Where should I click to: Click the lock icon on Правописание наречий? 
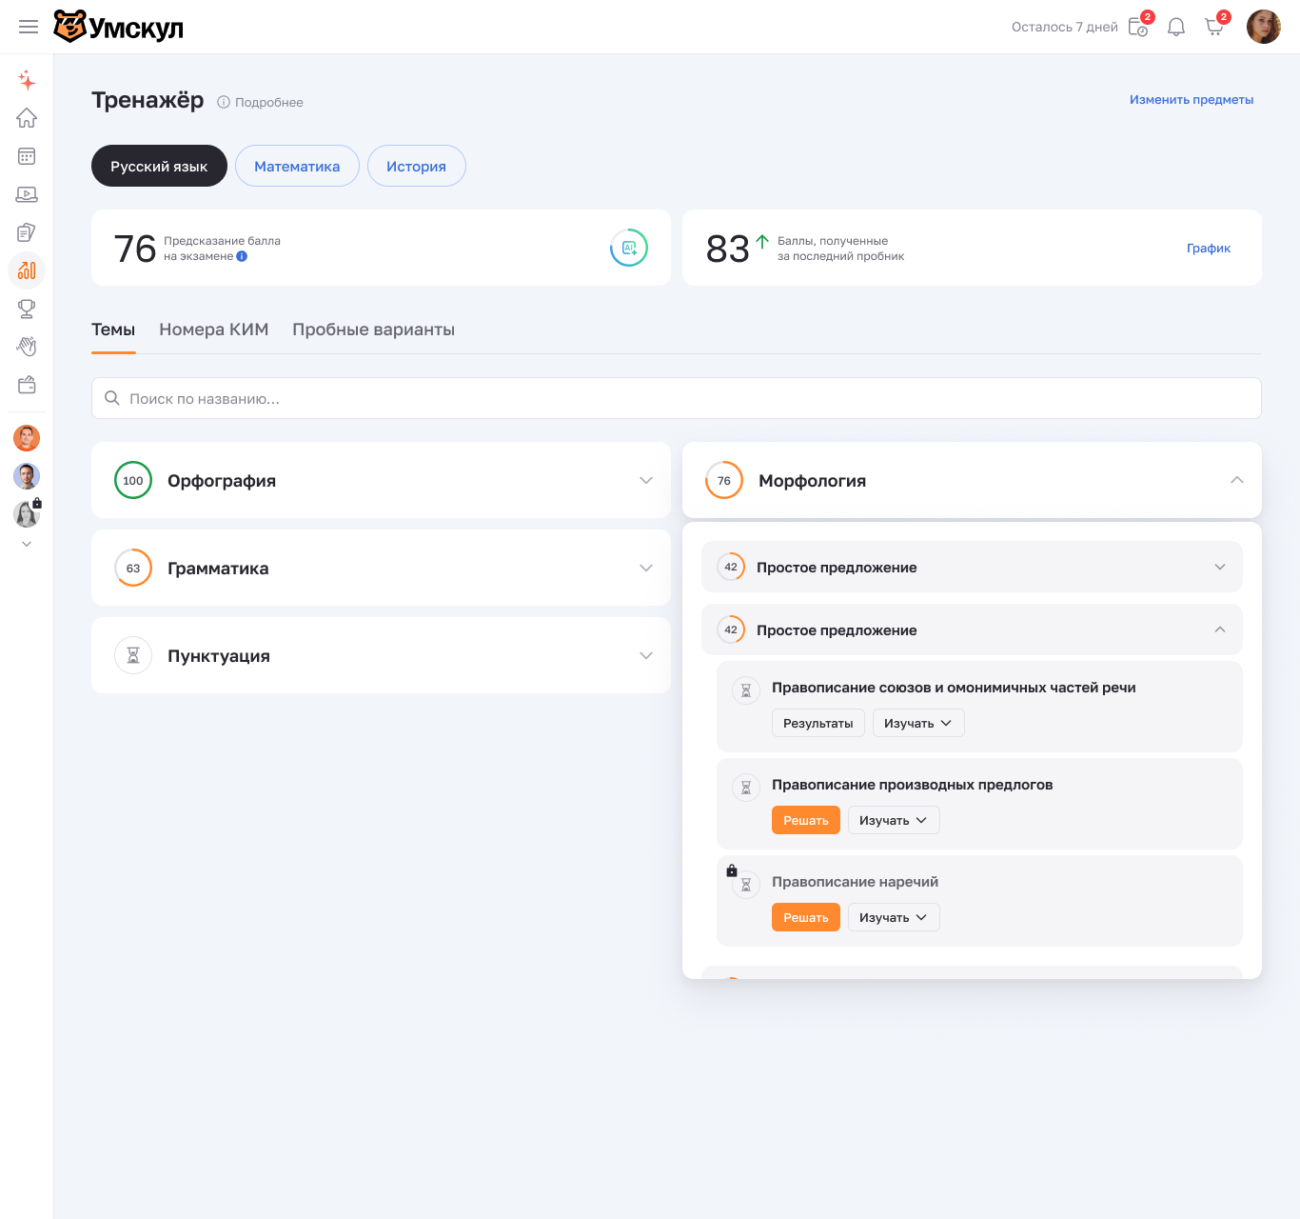pos(732,870)
